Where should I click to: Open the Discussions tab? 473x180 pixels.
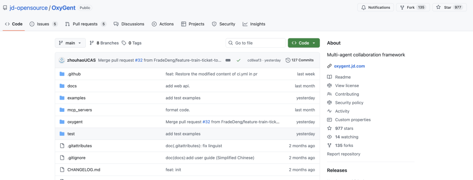[129, 24]
